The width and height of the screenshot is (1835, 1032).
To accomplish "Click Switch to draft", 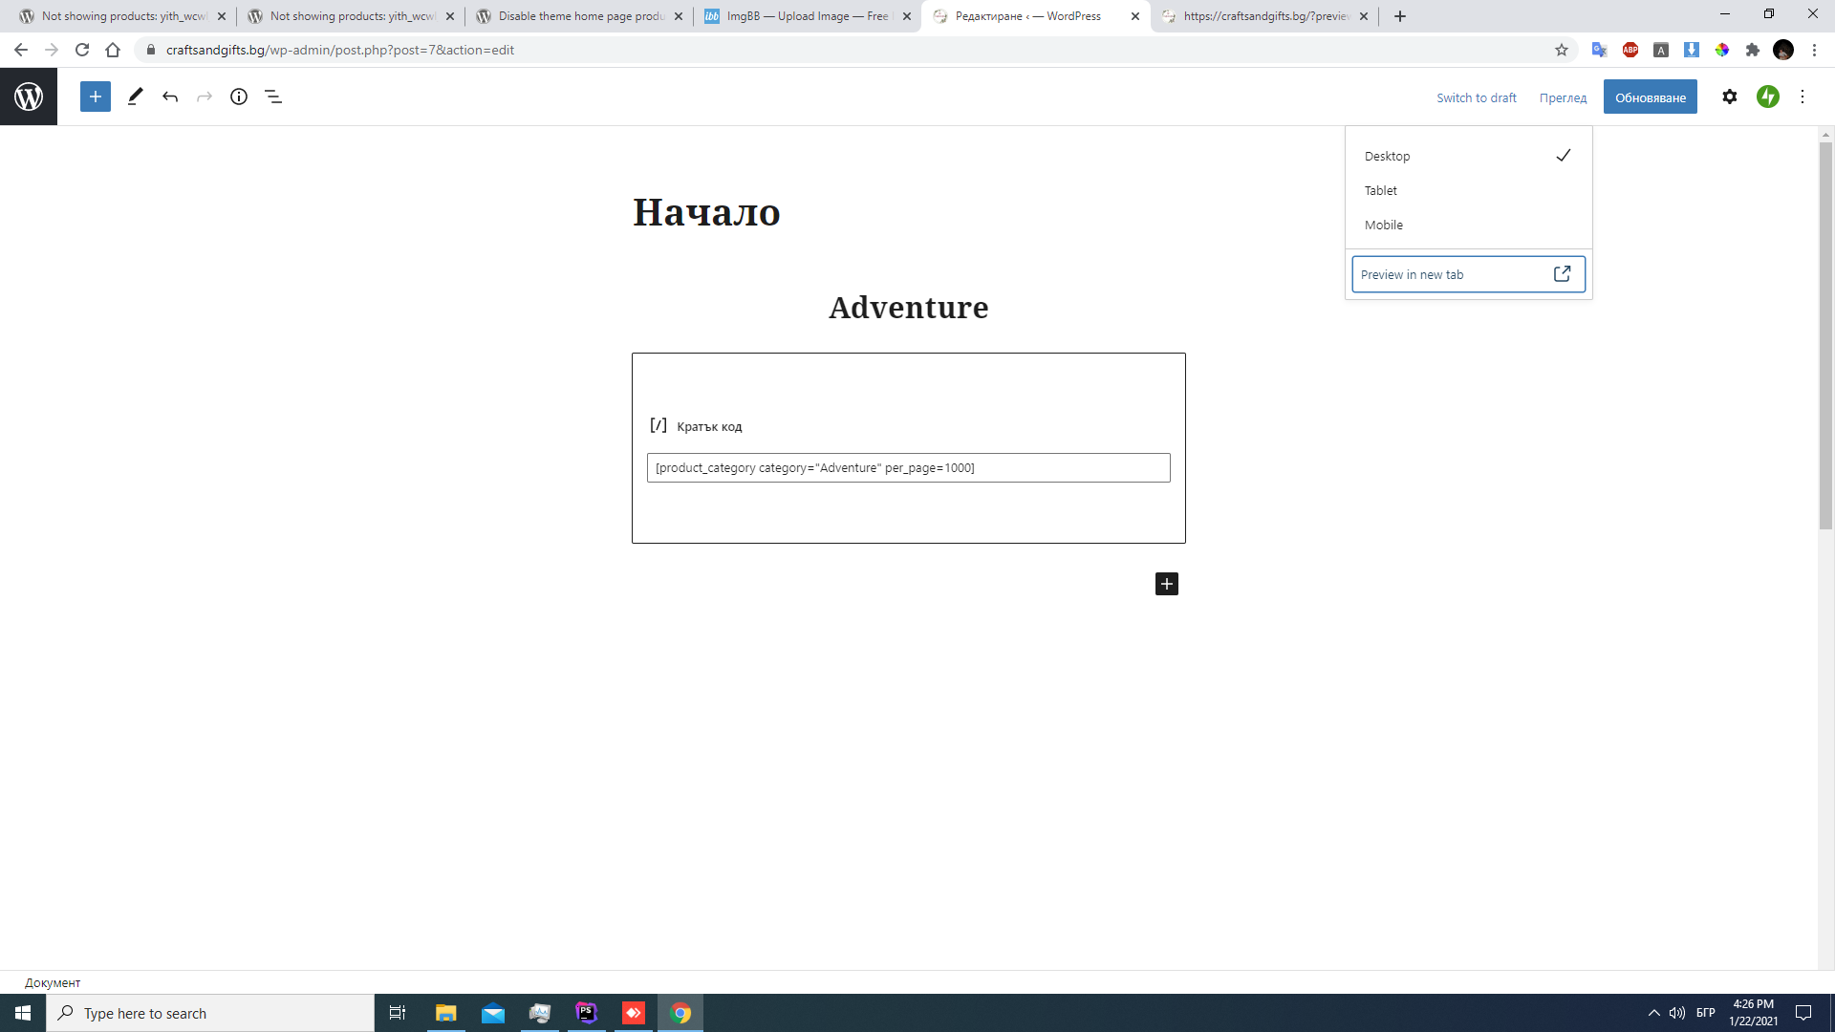I will [x=1476, y=97].
